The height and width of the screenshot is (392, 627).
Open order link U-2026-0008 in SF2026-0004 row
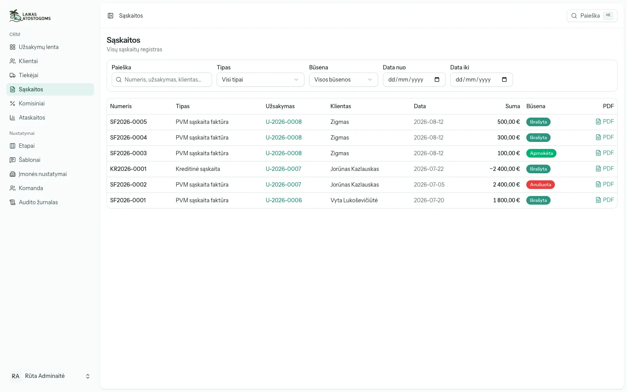(284, 138)
